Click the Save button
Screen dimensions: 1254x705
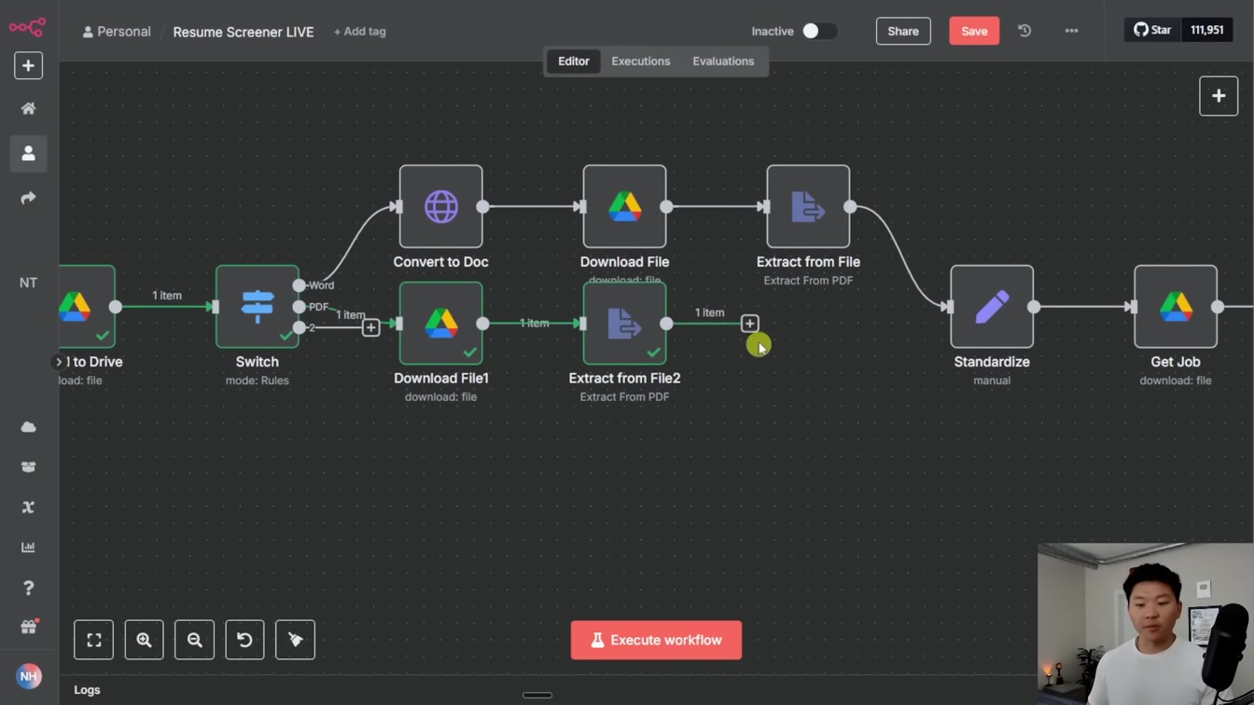[x=974, y=31]
